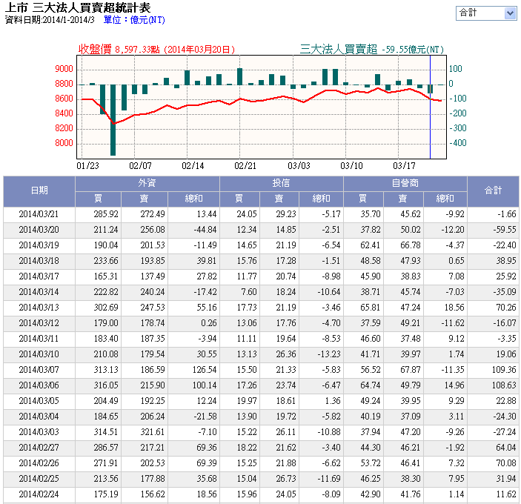Select the 2014/02/27 date cell
The height and width of the screenshot is (504, 521).
(x=39, y=448)
